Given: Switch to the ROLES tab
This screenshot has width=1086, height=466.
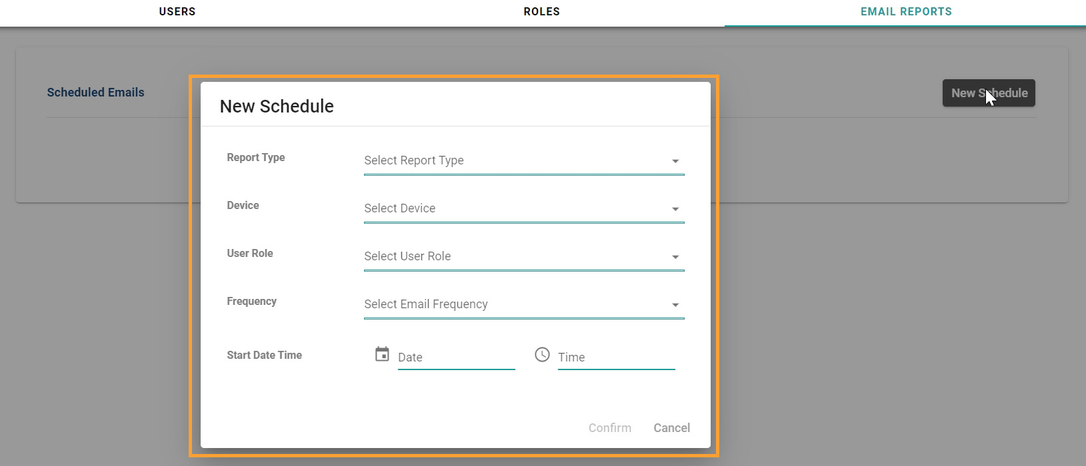Looking at the screenshot, I should coord(541,12).
